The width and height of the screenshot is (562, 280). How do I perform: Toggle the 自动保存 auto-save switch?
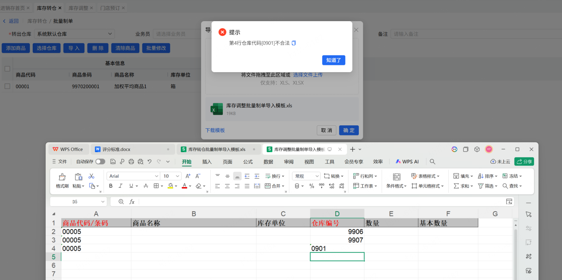click(x=100, y=161)
